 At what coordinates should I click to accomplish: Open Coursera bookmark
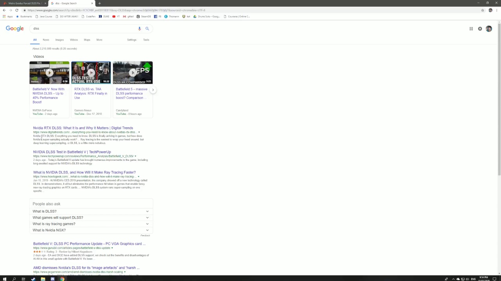[x=237, y=16]
